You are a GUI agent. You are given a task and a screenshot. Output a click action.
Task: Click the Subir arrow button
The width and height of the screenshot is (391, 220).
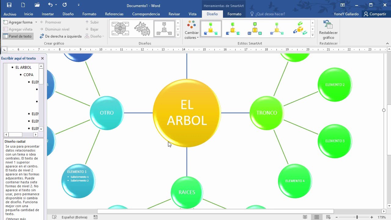[x=92, y=22]
